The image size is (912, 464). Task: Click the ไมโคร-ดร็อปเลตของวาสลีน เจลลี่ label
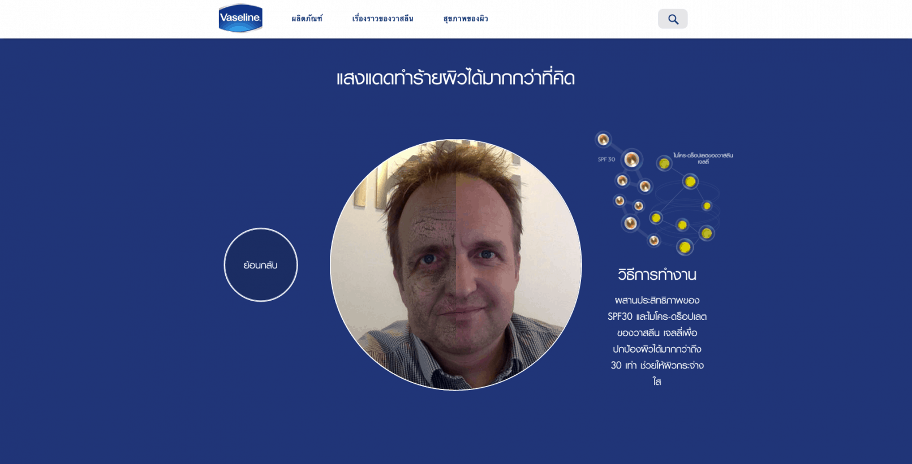click(x=703, y=158)
